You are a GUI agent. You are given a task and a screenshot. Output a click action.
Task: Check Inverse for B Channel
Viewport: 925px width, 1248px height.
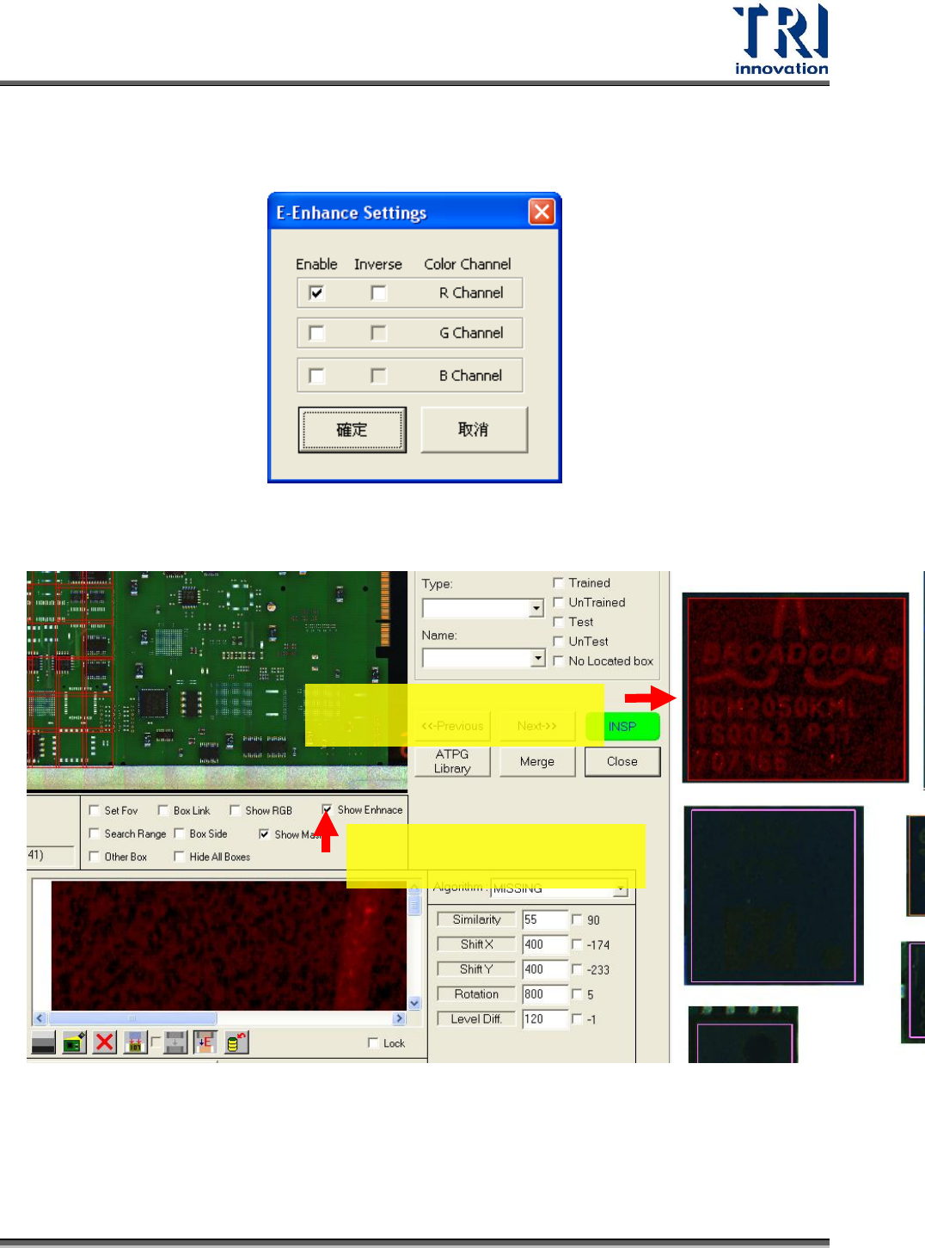(378, 376)
